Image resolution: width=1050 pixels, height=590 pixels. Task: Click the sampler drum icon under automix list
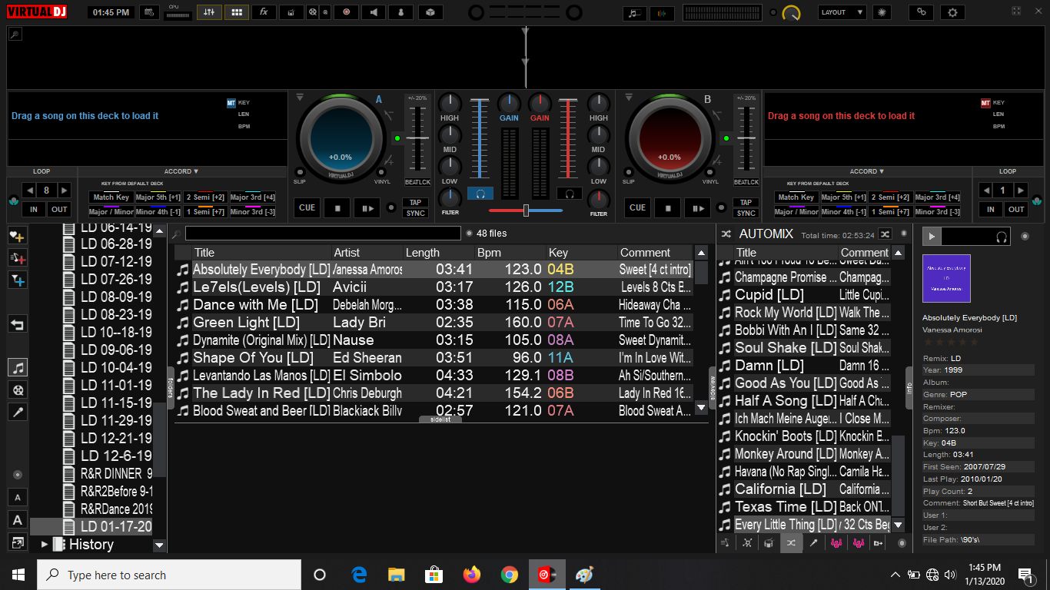pyautogui.click(x=768, y=543)
